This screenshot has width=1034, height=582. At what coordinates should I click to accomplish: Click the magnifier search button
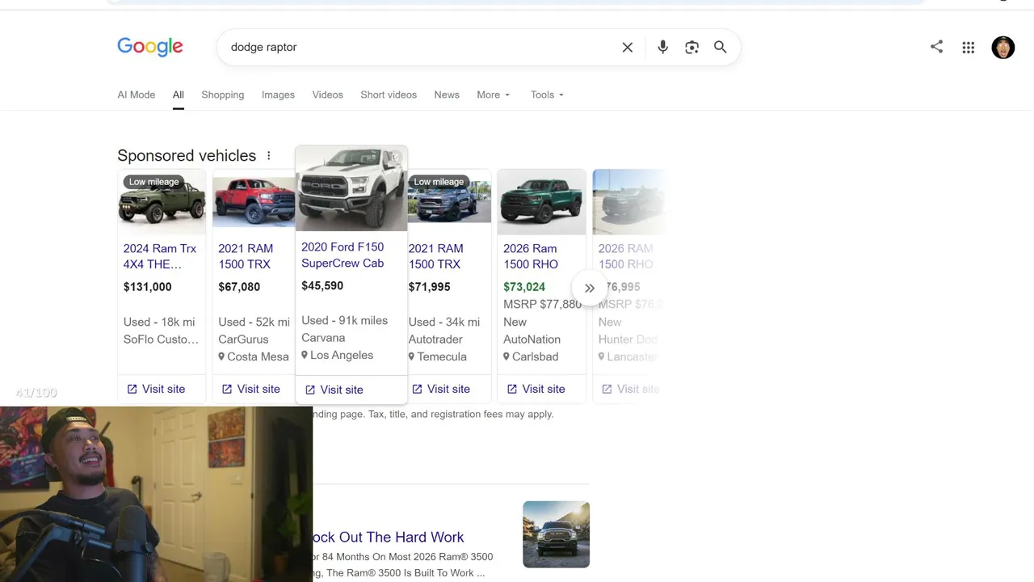[721, 47]
